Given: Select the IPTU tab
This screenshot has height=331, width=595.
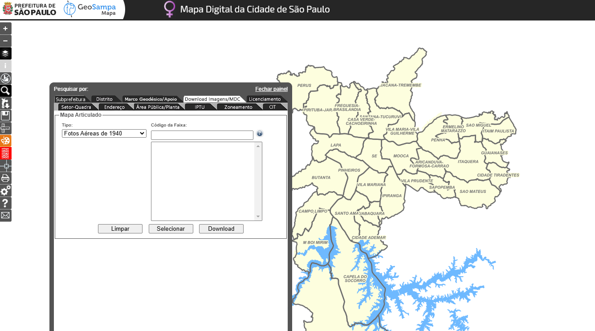Looking at the screenshot, I should point(200,107).
